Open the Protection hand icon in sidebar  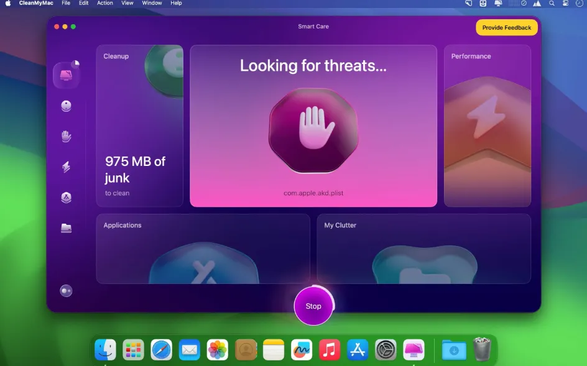click(67, 136)
